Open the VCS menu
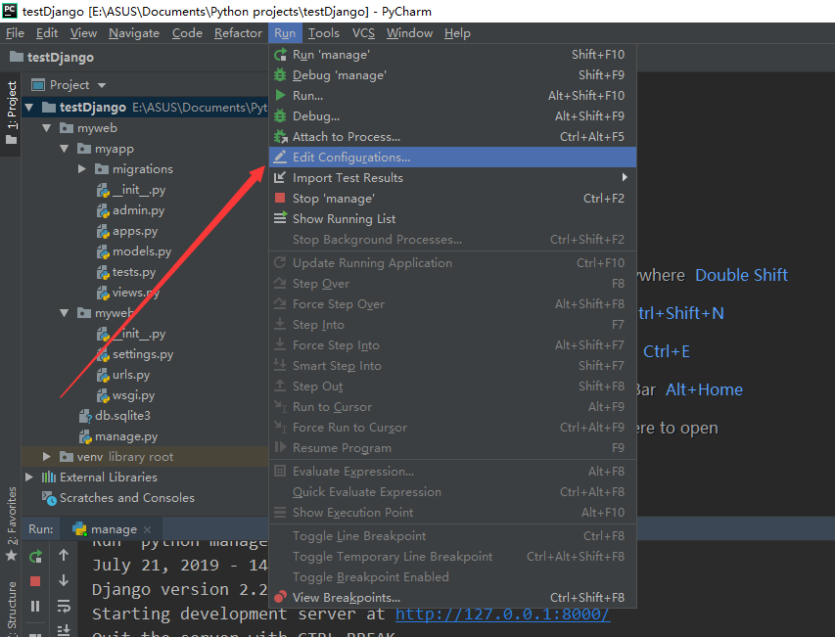Screen dimensions: 835x637 364,33
